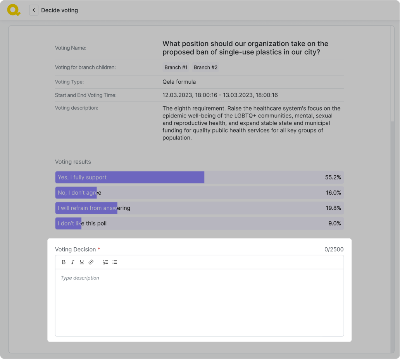Start a numbered list
The image size is (400, 359).
pos(105,262)
